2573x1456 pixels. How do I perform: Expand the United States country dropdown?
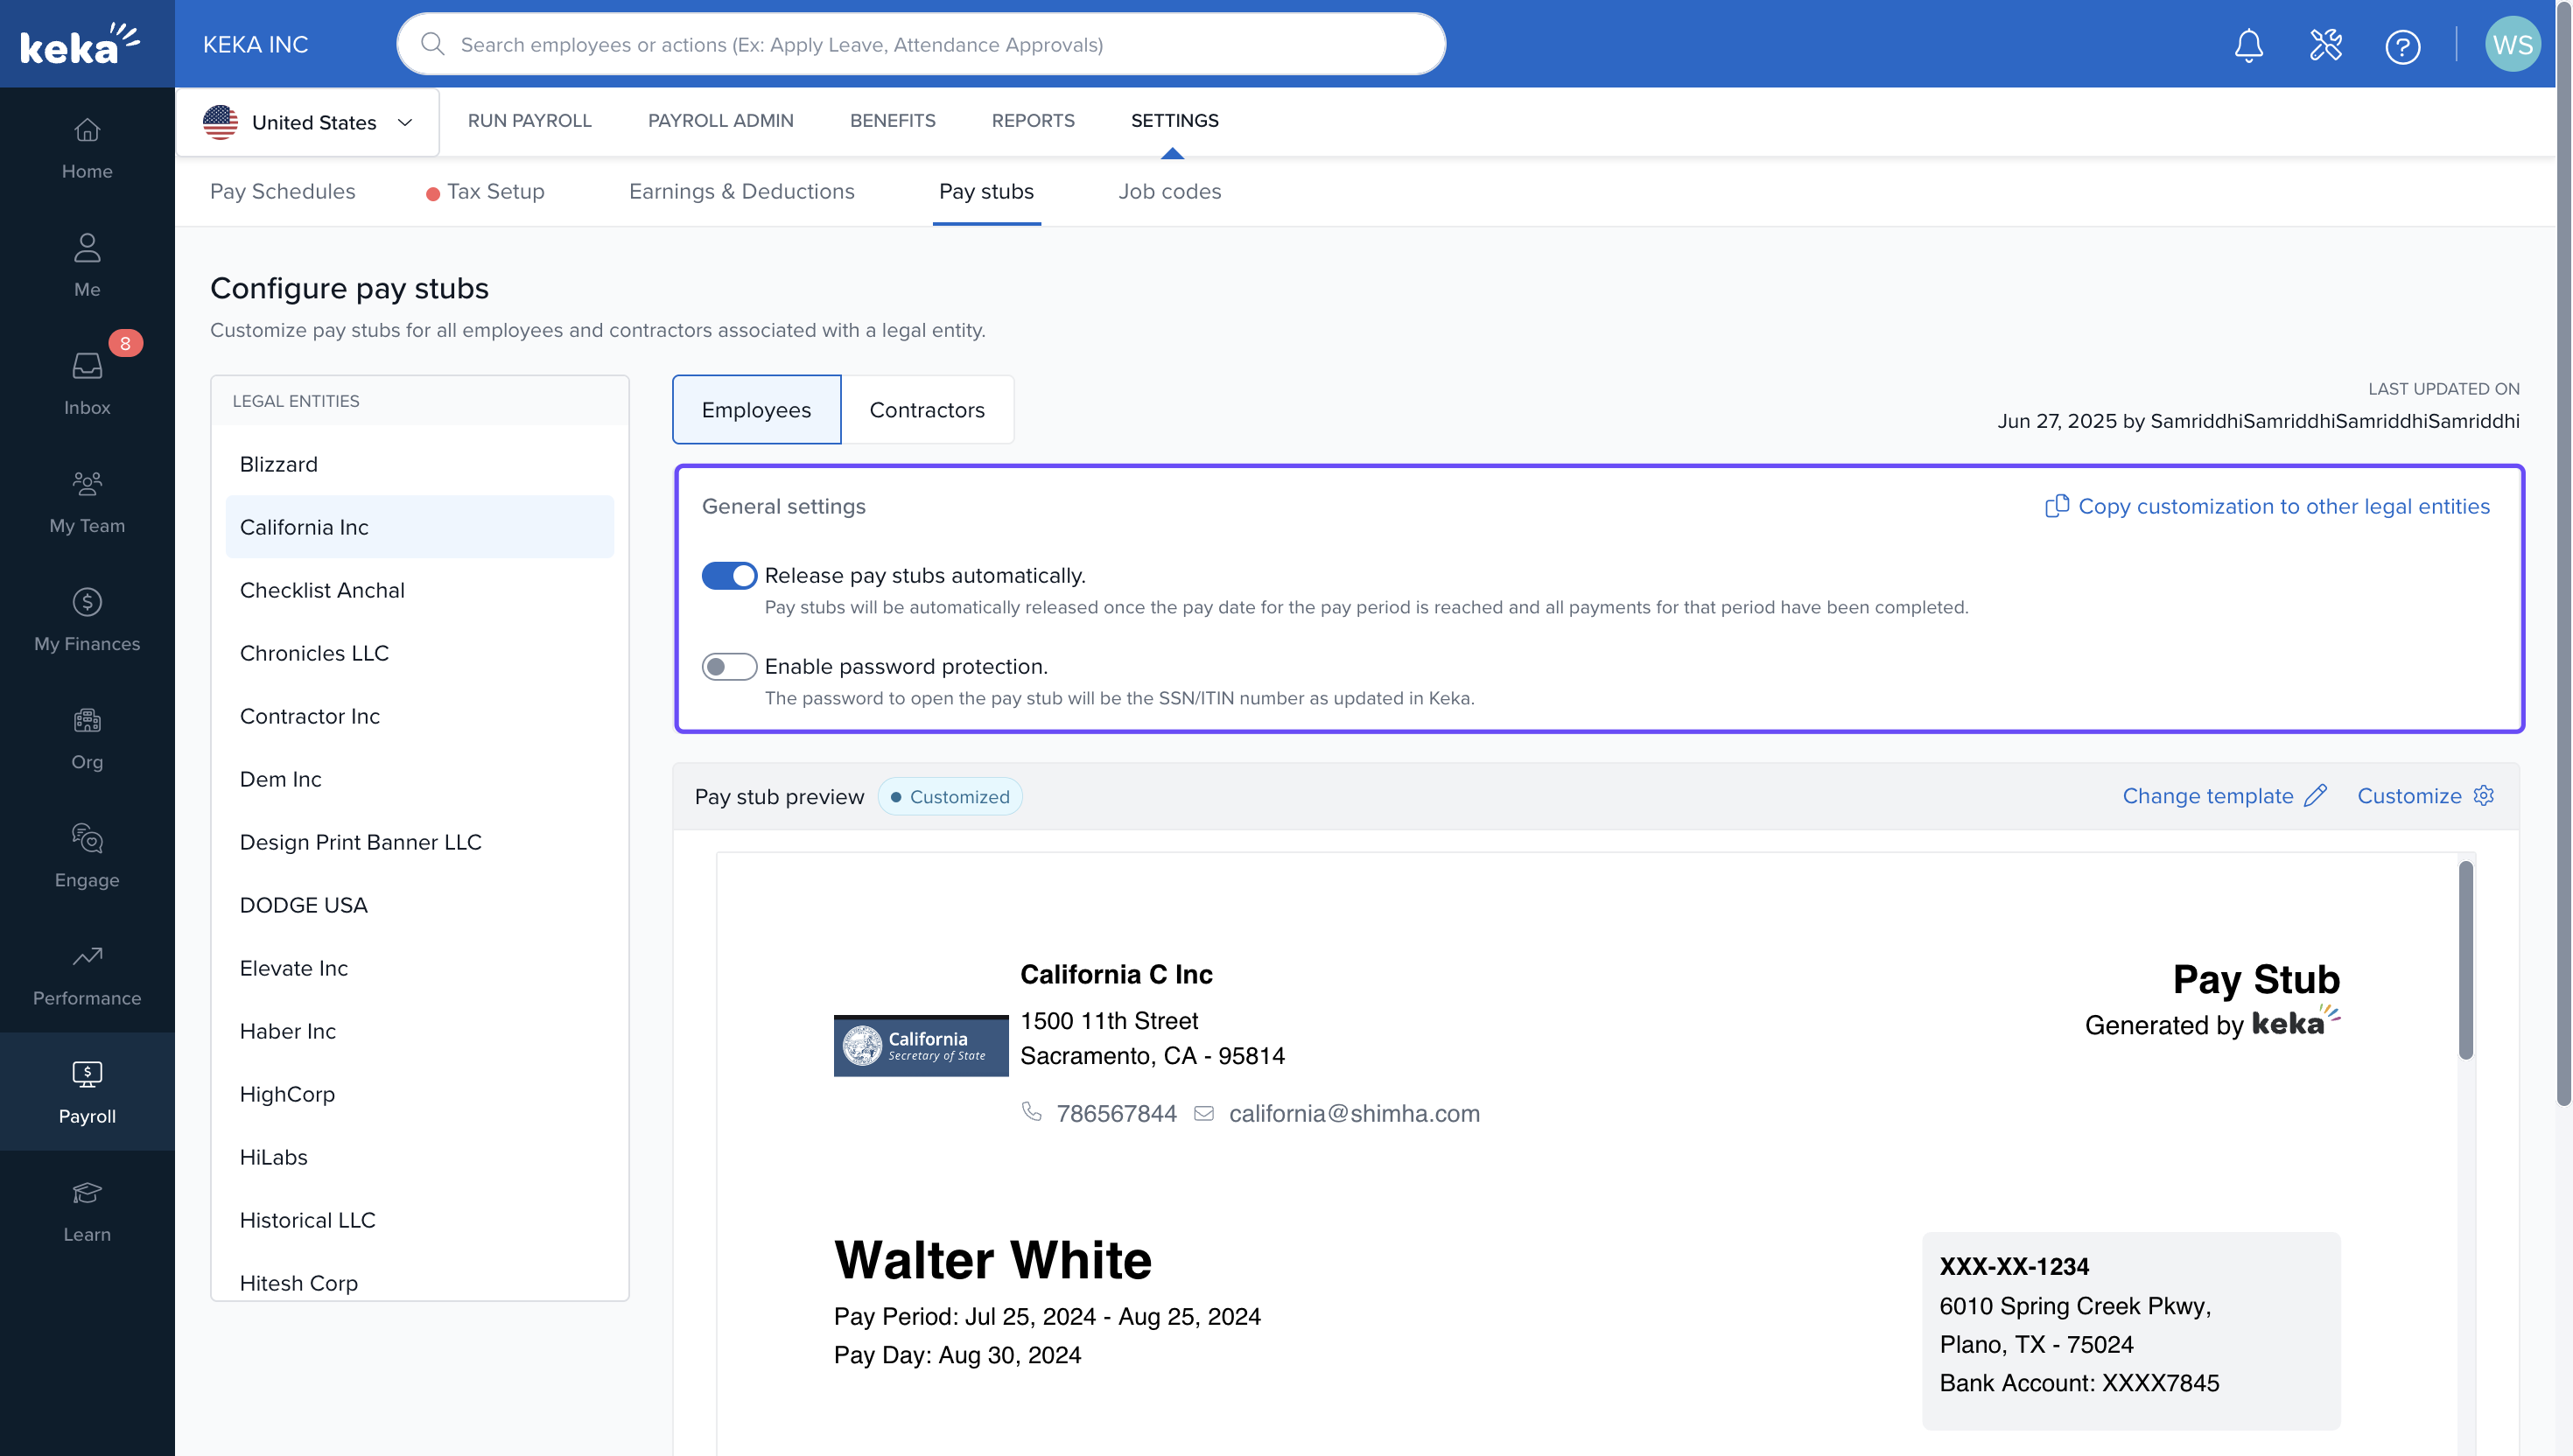(308, 122)
